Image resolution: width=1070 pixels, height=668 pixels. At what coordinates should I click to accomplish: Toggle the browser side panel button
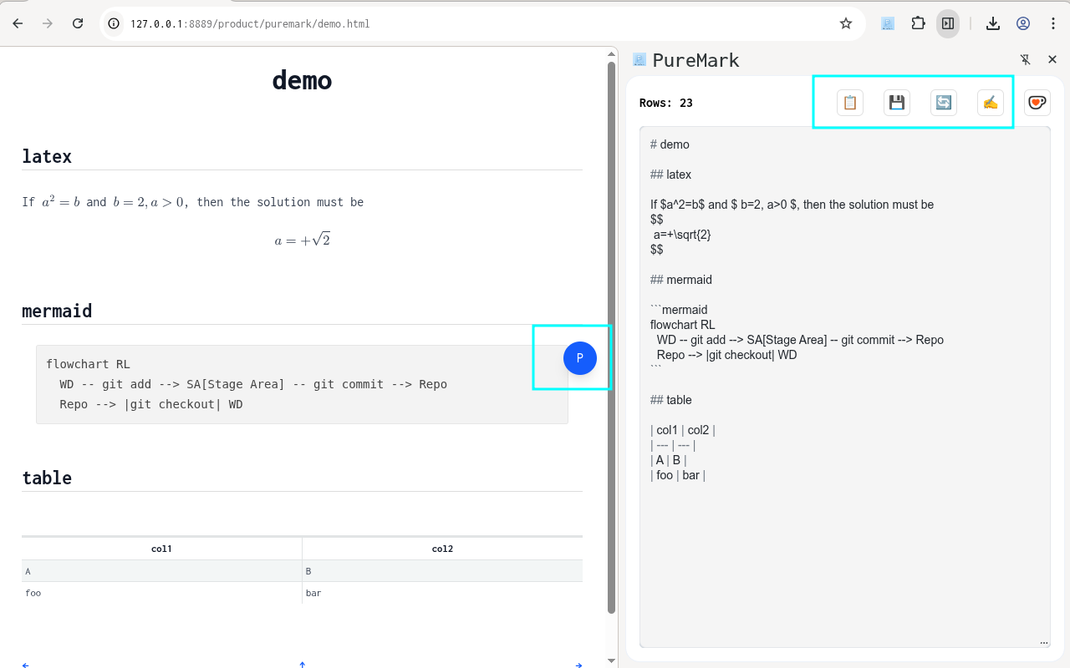948,23
